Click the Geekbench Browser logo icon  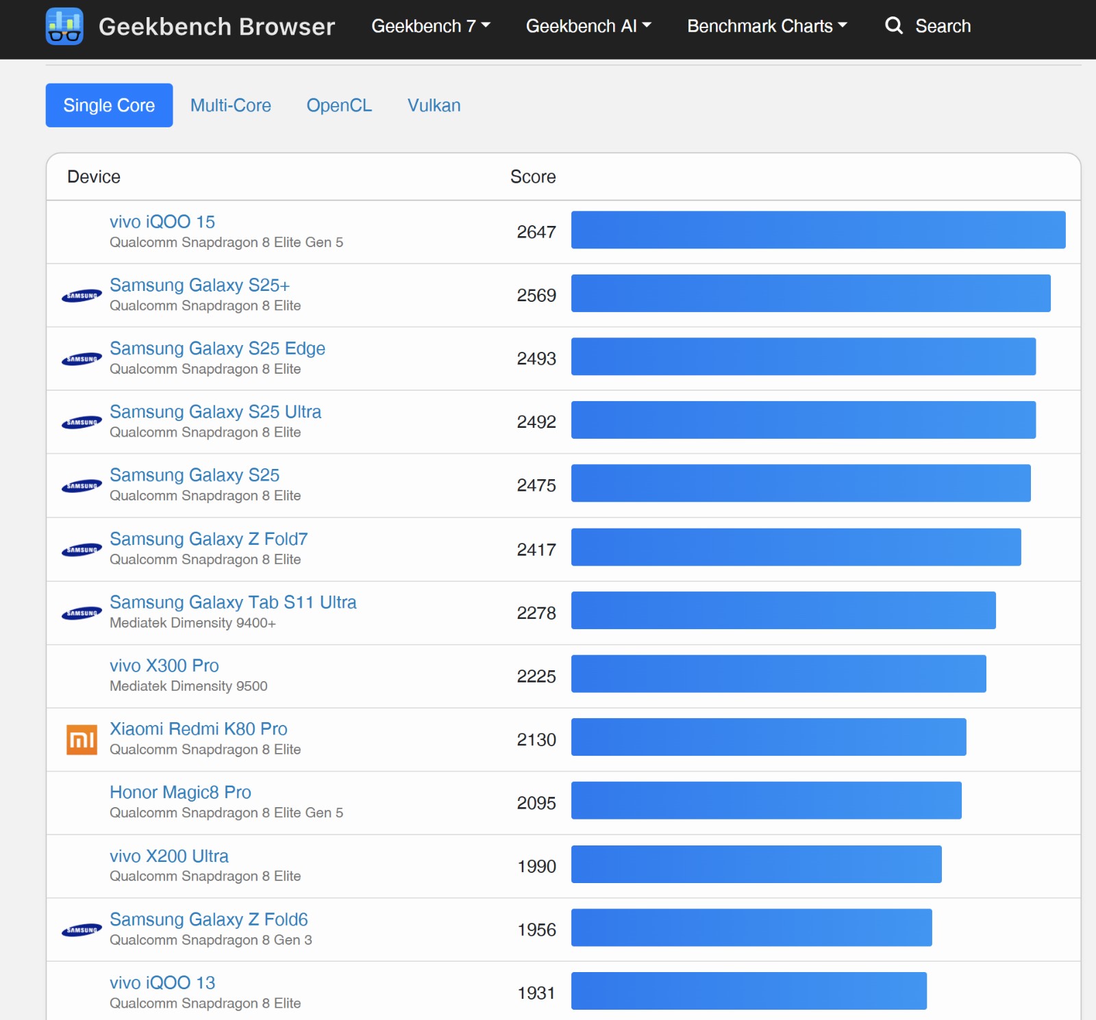tap(64, 26)
